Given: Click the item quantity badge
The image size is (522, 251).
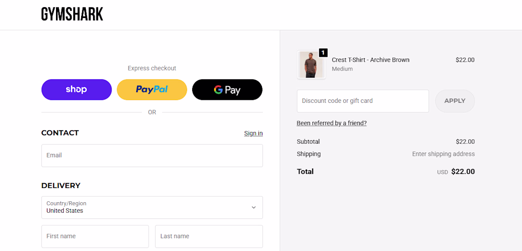Looking at the screenshot, I should pos(323,53).
